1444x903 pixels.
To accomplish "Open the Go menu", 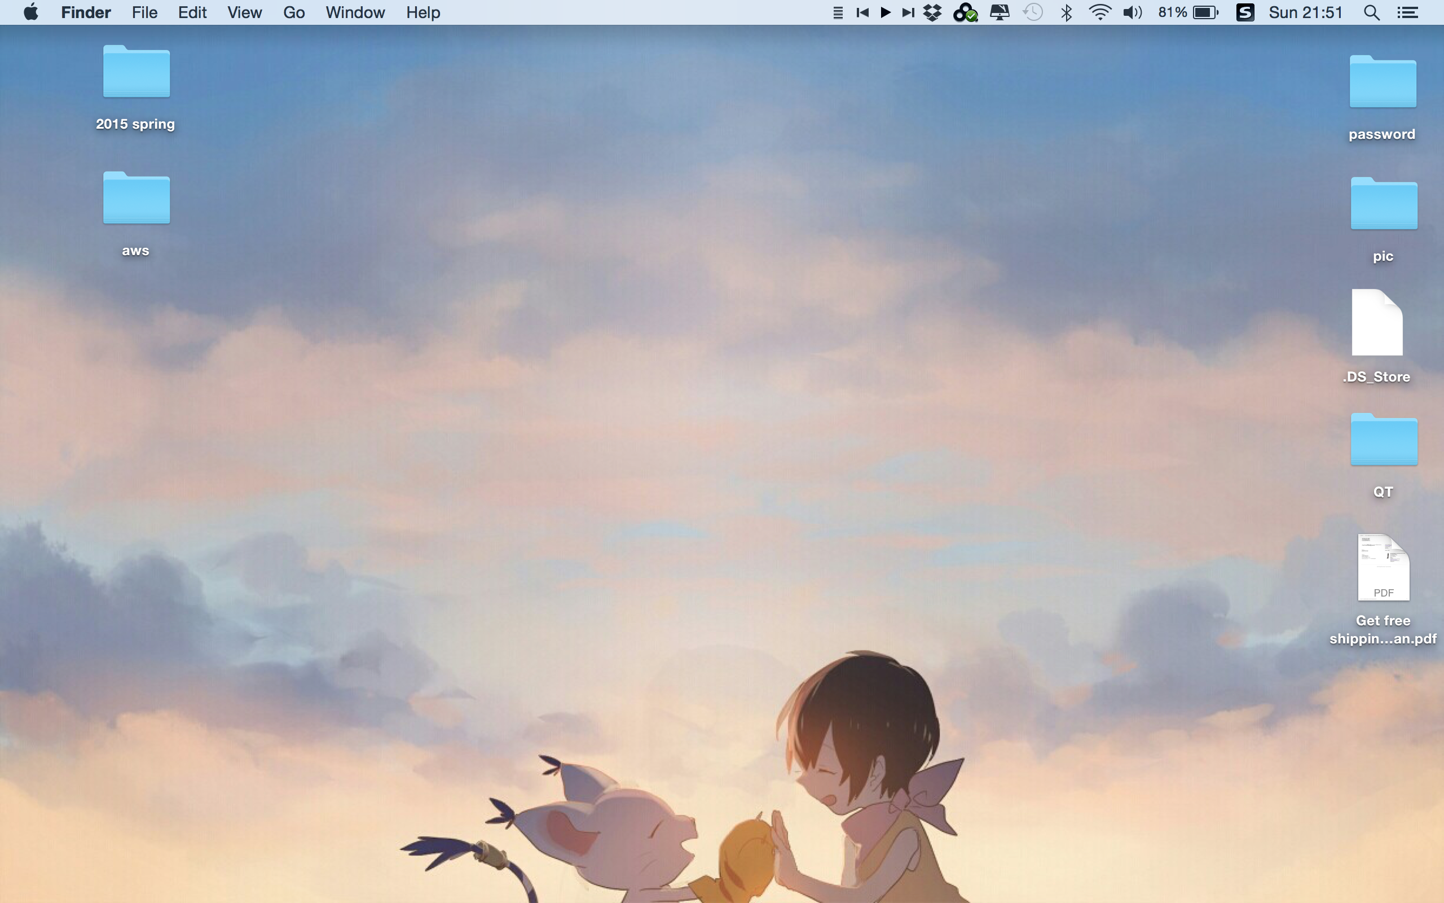I will 294,12.
